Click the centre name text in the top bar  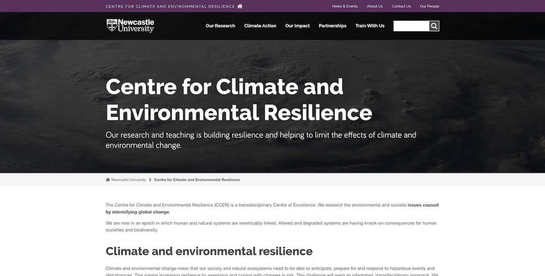pos(170,7)
